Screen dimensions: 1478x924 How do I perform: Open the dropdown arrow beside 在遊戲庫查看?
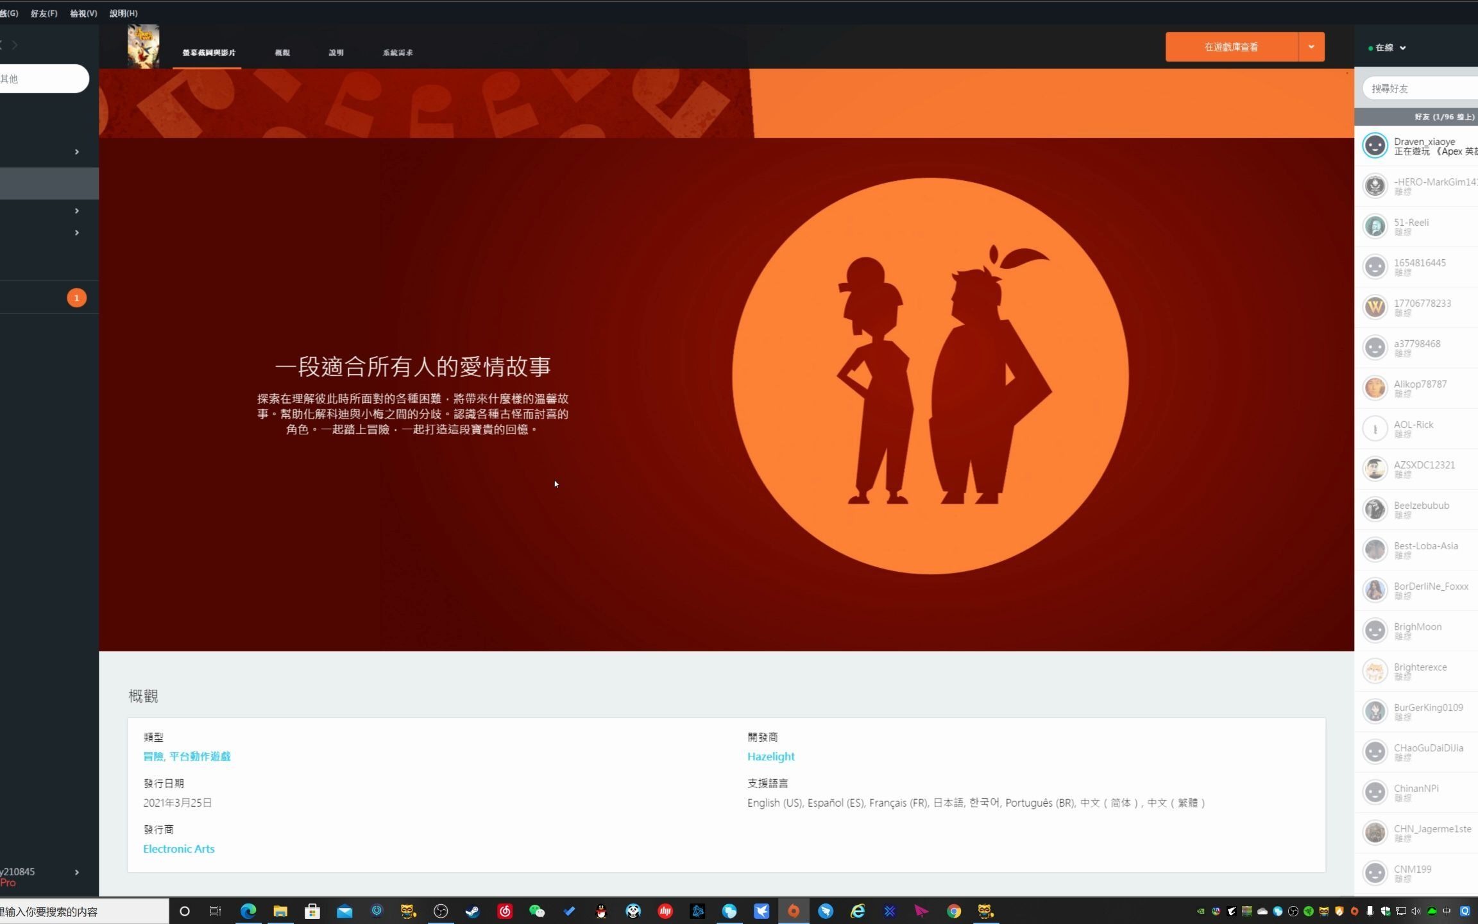pyautogui.click(x=1311, y=47)
